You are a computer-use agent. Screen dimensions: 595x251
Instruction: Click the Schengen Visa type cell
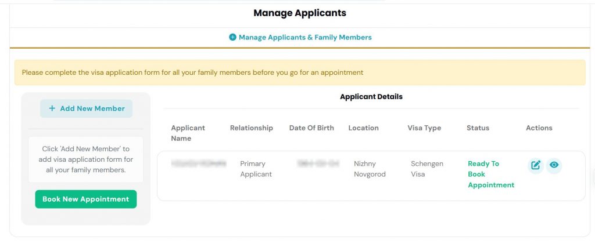click(x=427, y=169)
